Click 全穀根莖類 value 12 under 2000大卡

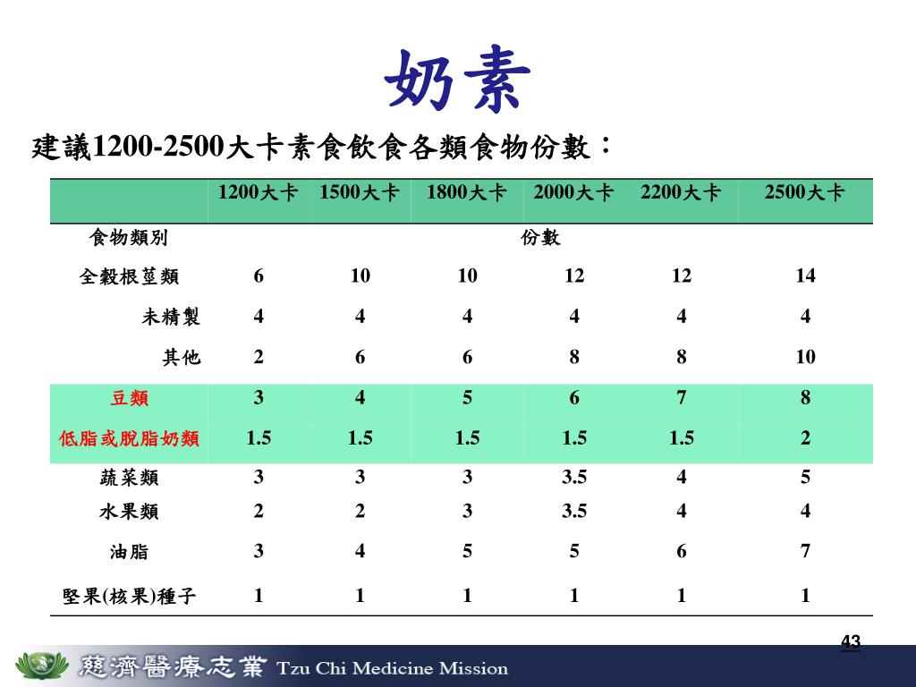pyautogui.click(x=573, y=276)
